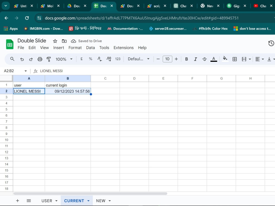This screenshot has height=206, width=275.
Task: Toggle italic formatting
Action: point(195,59)
